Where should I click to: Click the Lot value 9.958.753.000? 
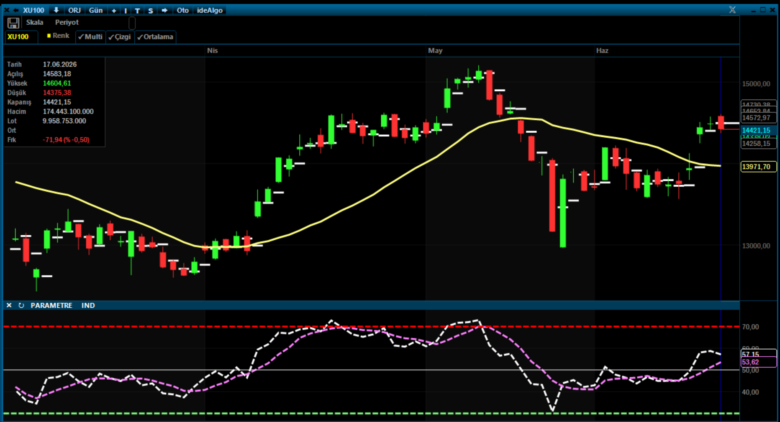pos(64,121)
